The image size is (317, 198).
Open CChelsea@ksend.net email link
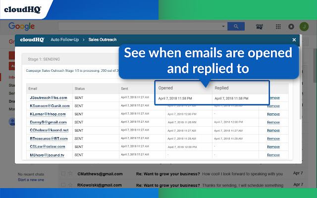[49, 130]
